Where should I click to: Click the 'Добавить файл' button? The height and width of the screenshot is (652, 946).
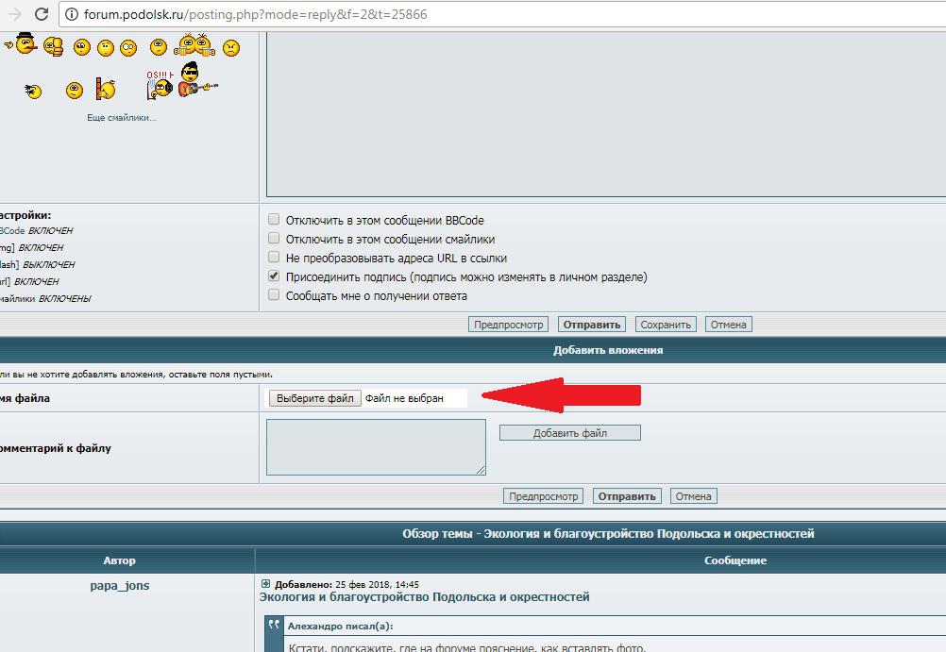tap(569, 433)
